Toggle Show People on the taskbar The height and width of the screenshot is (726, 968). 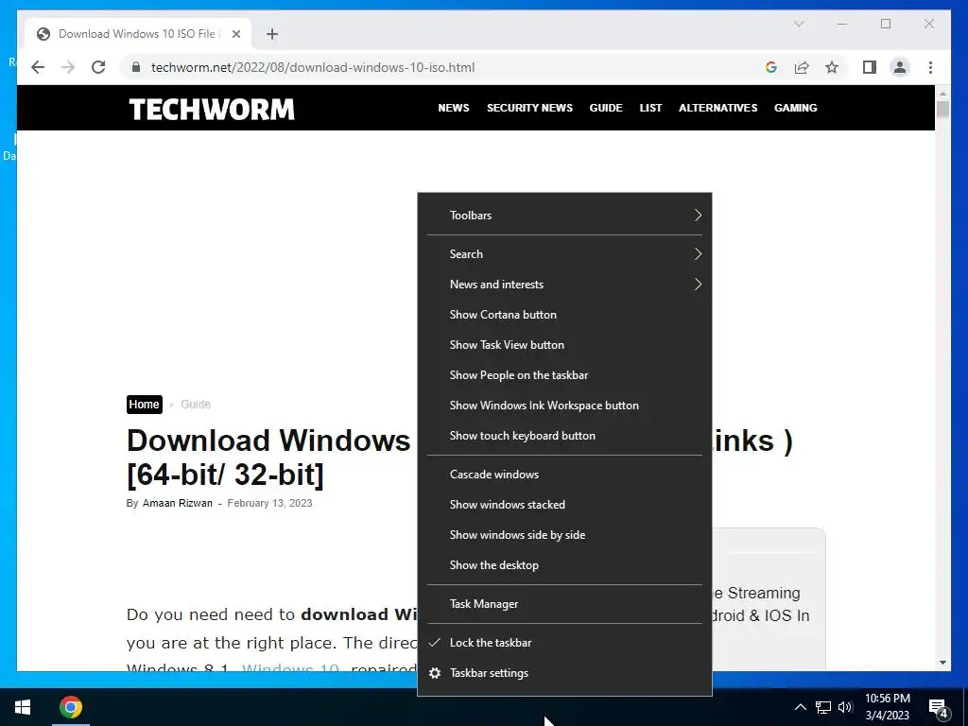(x=565, y=374)
